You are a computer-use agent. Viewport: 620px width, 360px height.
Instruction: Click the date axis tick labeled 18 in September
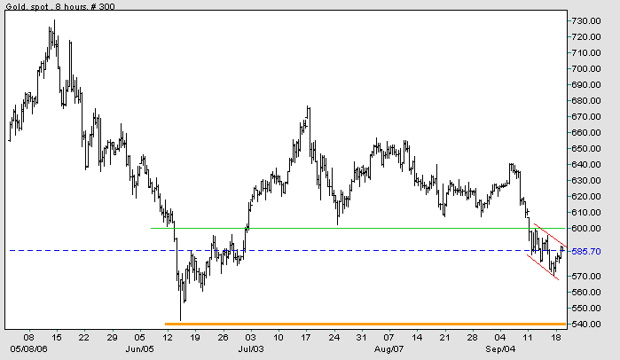pos(556,338)
